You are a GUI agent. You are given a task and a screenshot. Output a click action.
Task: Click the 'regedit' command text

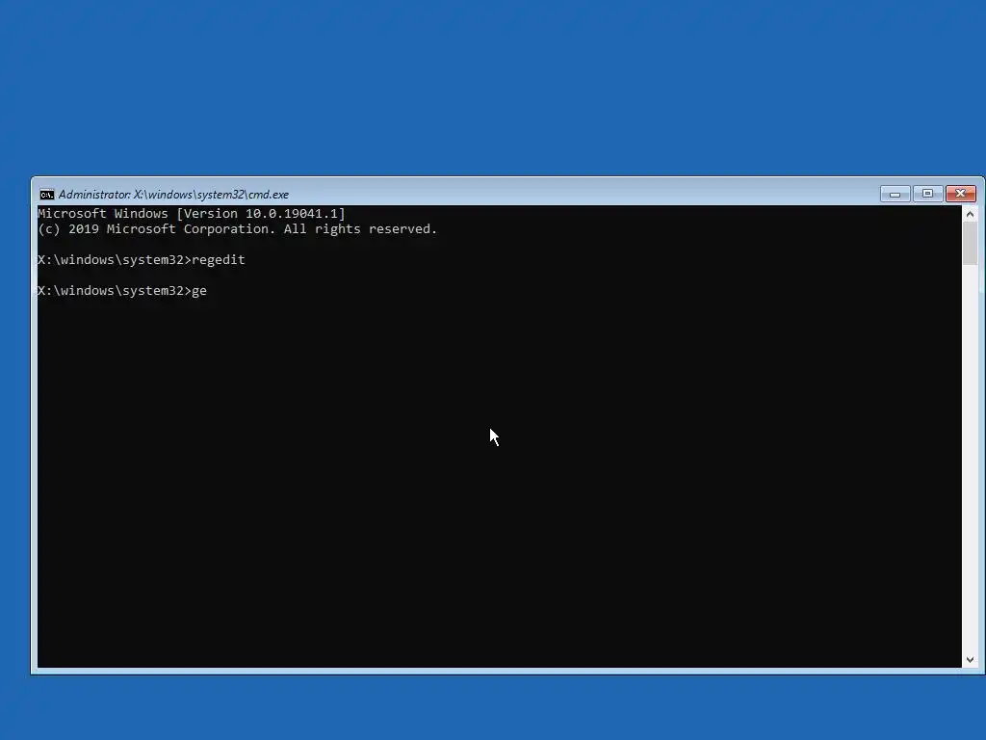pos(219,260)
